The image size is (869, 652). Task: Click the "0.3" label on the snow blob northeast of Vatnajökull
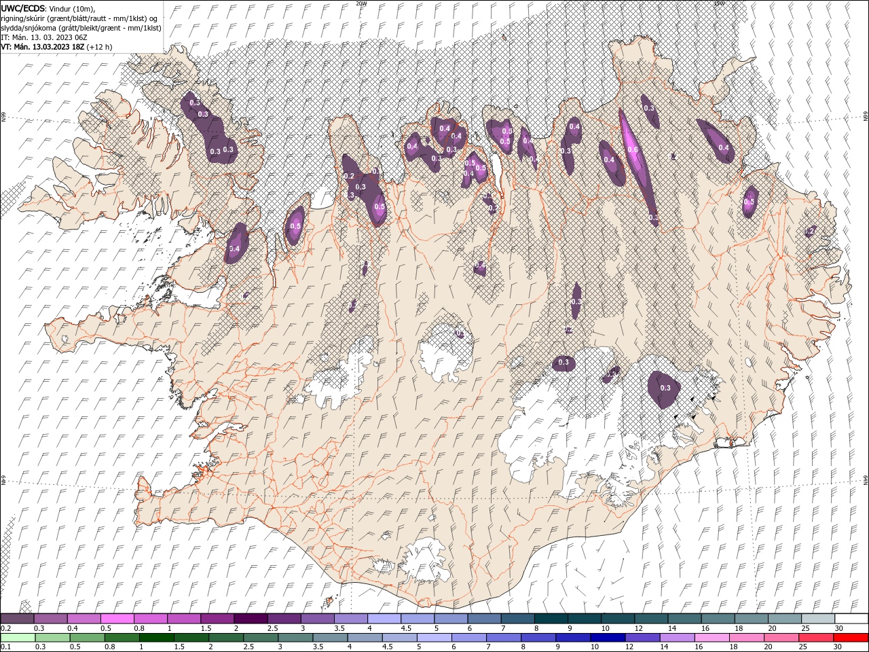coord(665,388)
